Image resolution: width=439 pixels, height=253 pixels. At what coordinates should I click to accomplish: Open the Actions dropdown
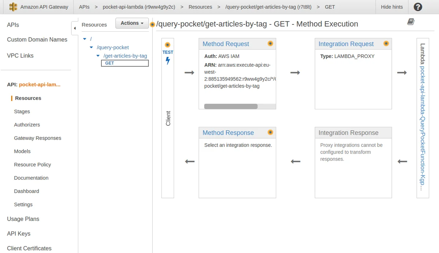coord(132,23)
